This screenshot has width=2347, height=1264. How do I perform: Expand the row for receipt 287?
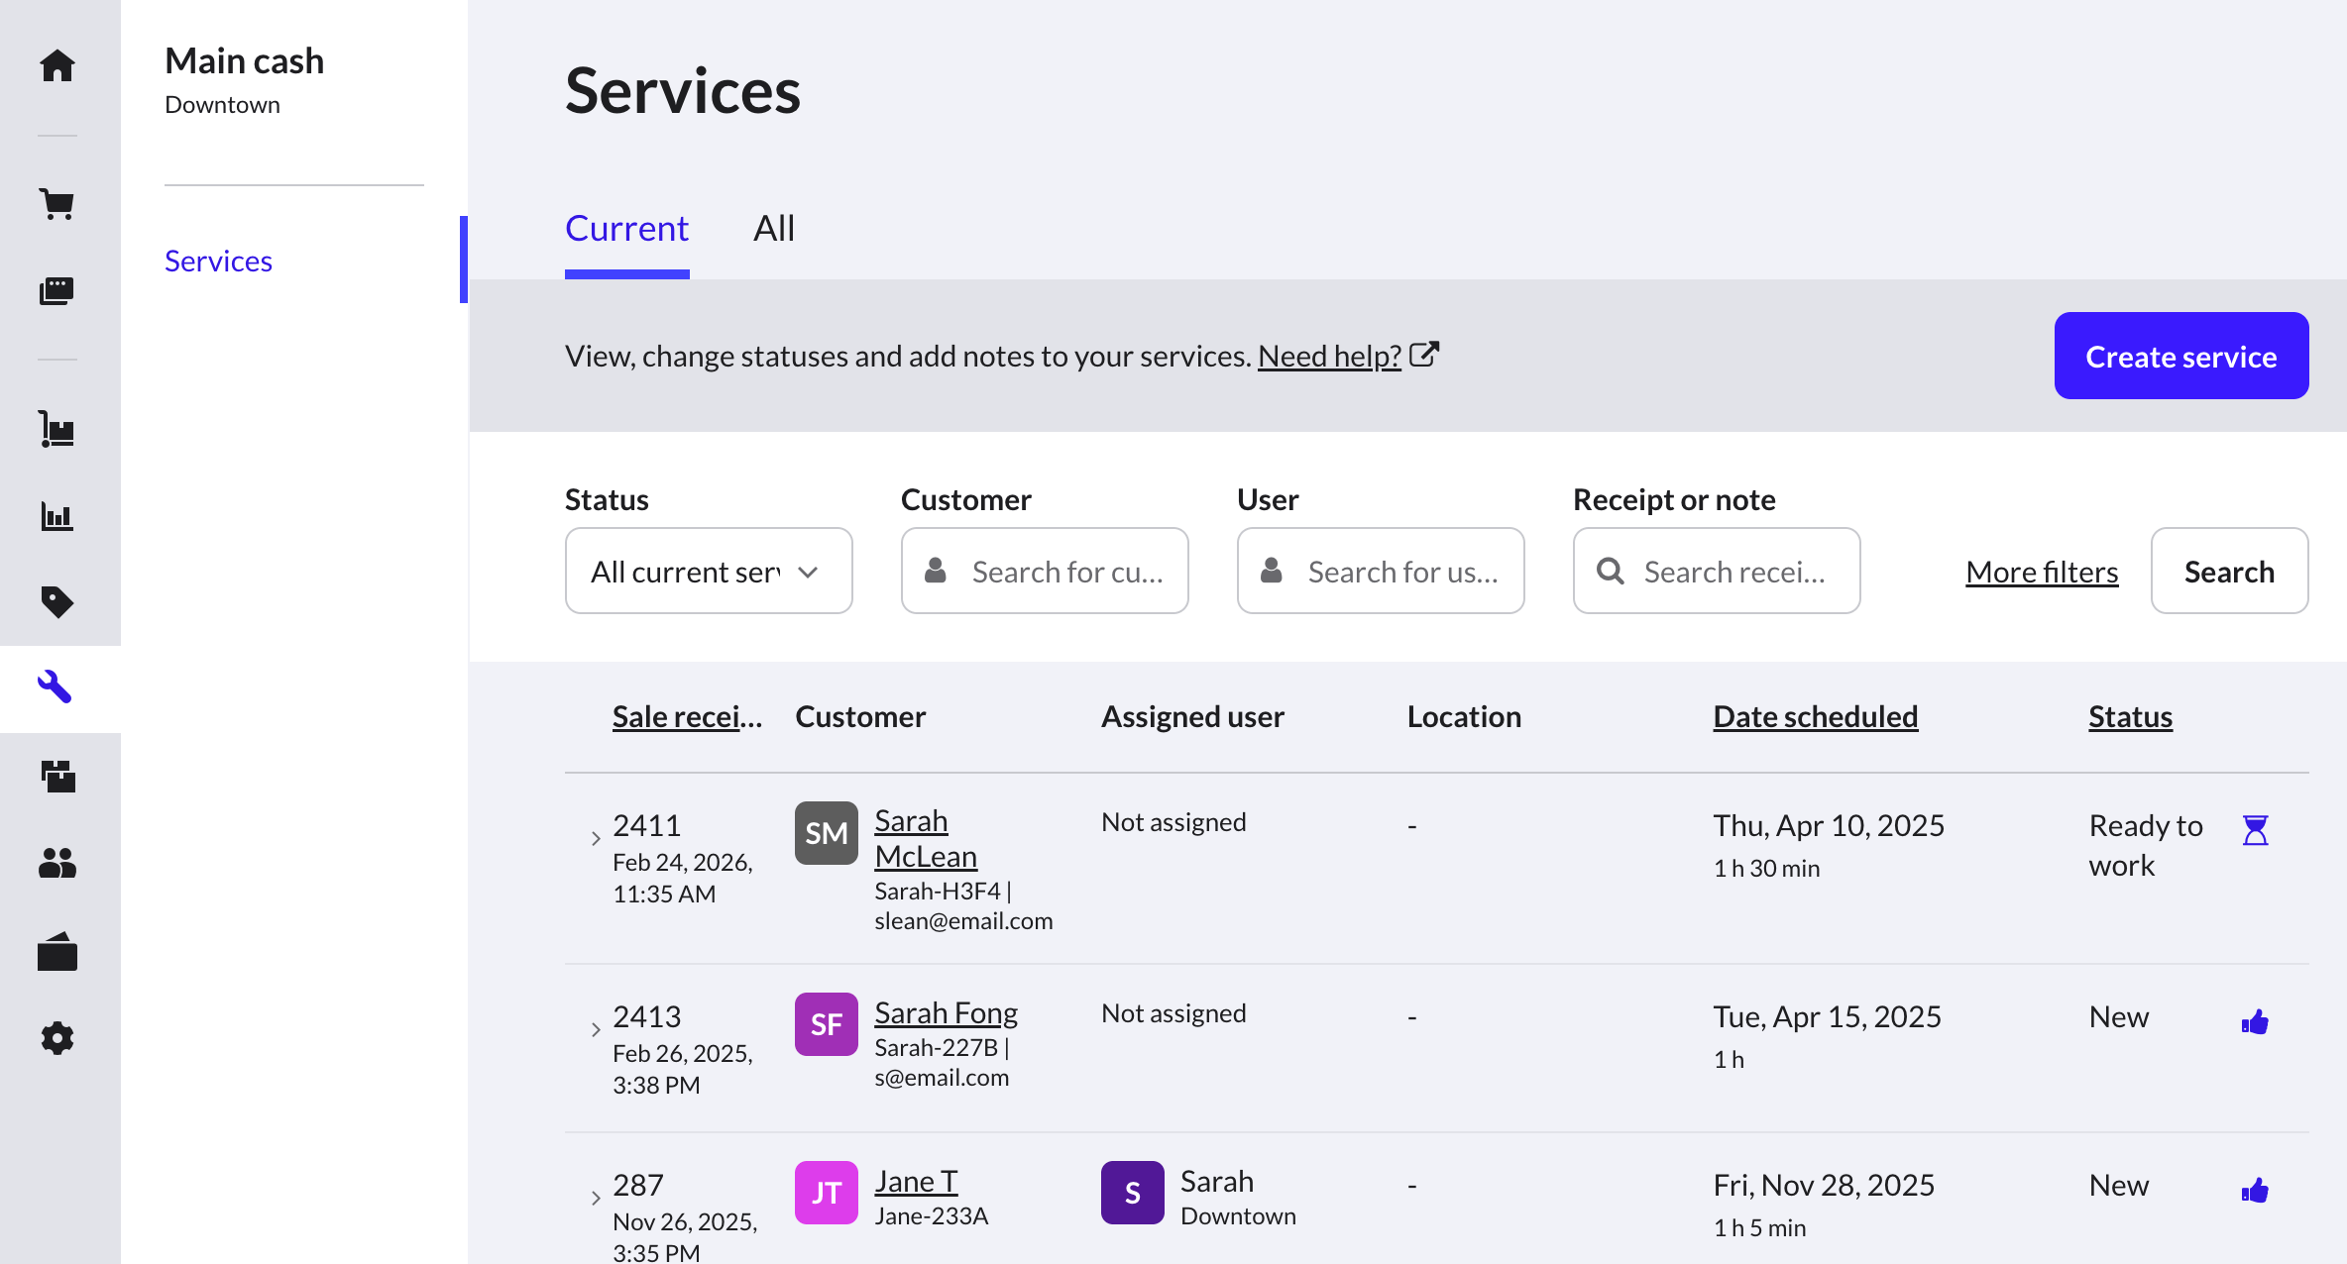(x=596, y=1198)
